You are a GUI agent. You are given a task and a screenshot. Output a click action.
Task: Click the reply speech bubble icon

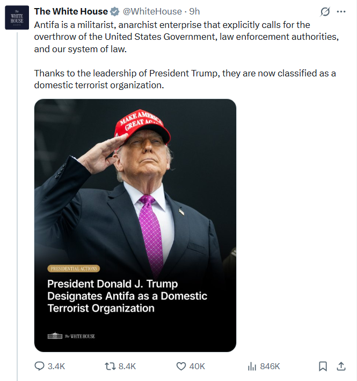(x=40, y=366)
